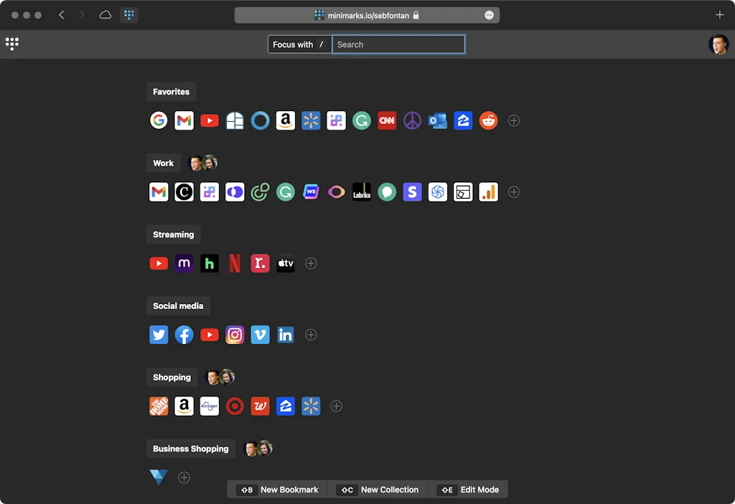735x504 pixels.
Task: Open Google bookmark in Favorites
Action: coord(159,120)
